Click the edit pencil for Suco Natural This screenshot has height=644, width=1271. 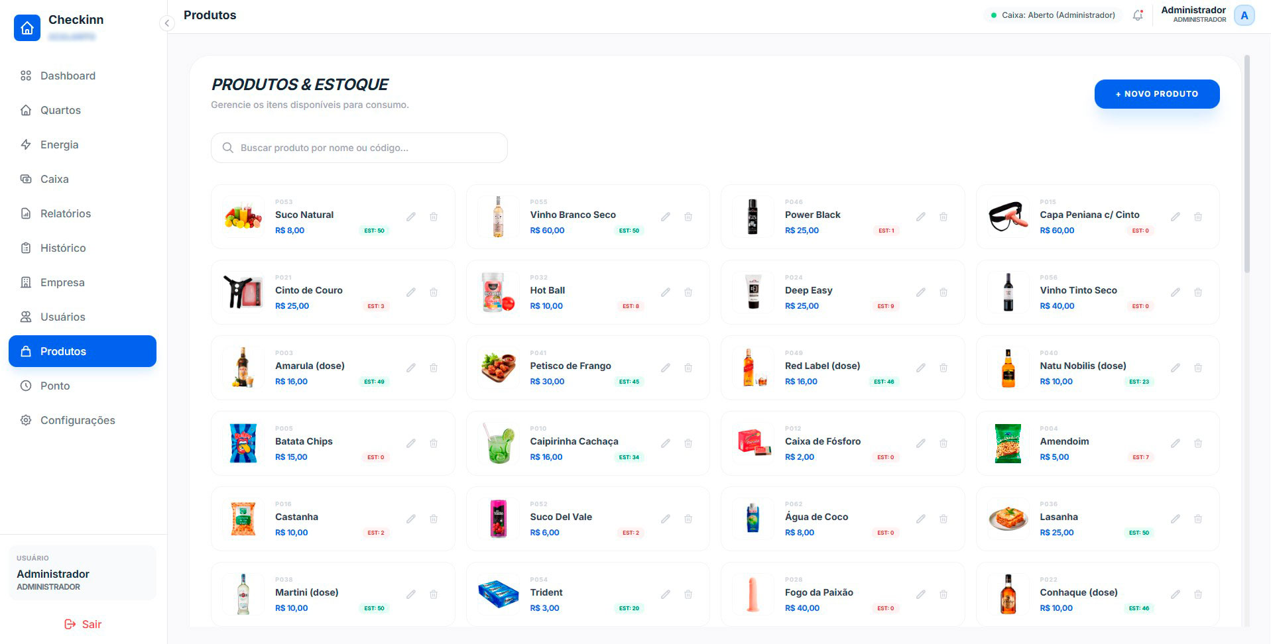(x=411, y=217)
